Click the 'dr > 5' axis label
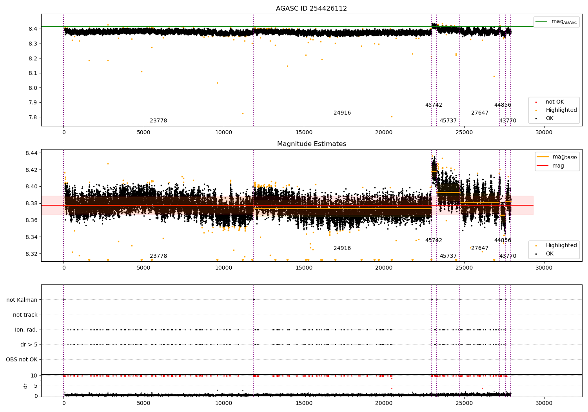Viewport: 588px width, 412px height. (x=29, y=345)
